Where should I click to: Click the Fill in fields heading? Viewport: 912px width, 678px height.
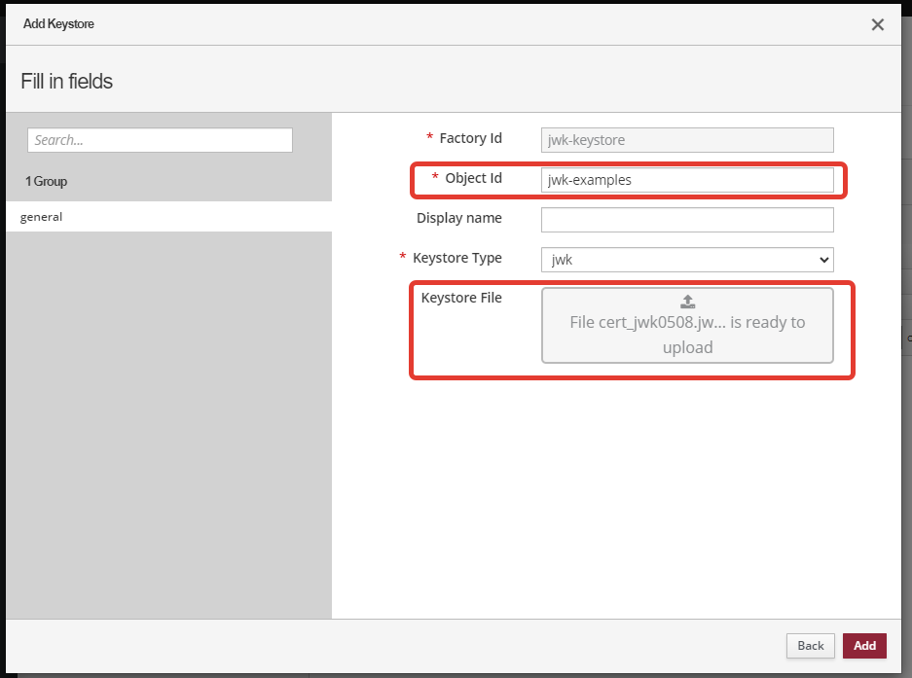pyautogui.click(x=67, y=82)
